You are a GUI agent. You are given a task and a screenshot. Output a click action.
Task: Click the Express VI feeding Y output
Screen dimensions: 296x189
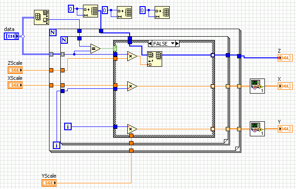(x=257, y=129)
